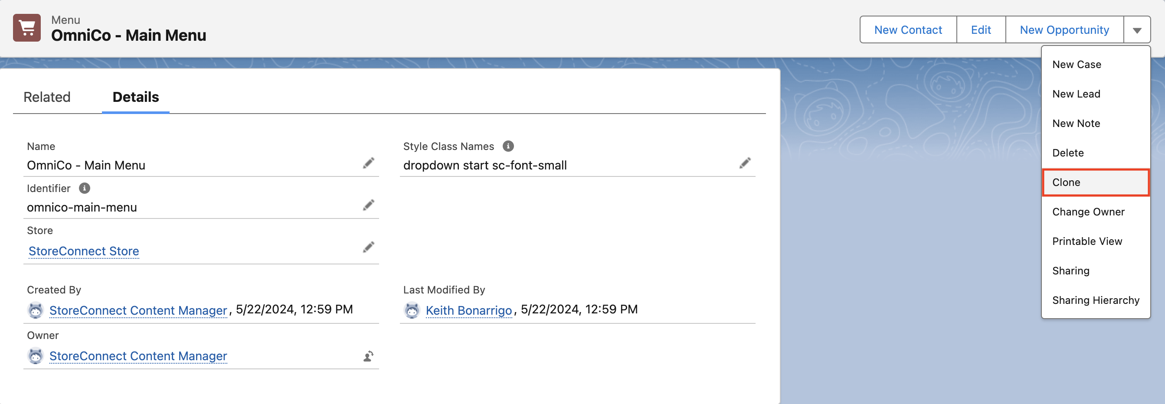
Task: Click the New Opportunity button
Action: pos(1064,30)
